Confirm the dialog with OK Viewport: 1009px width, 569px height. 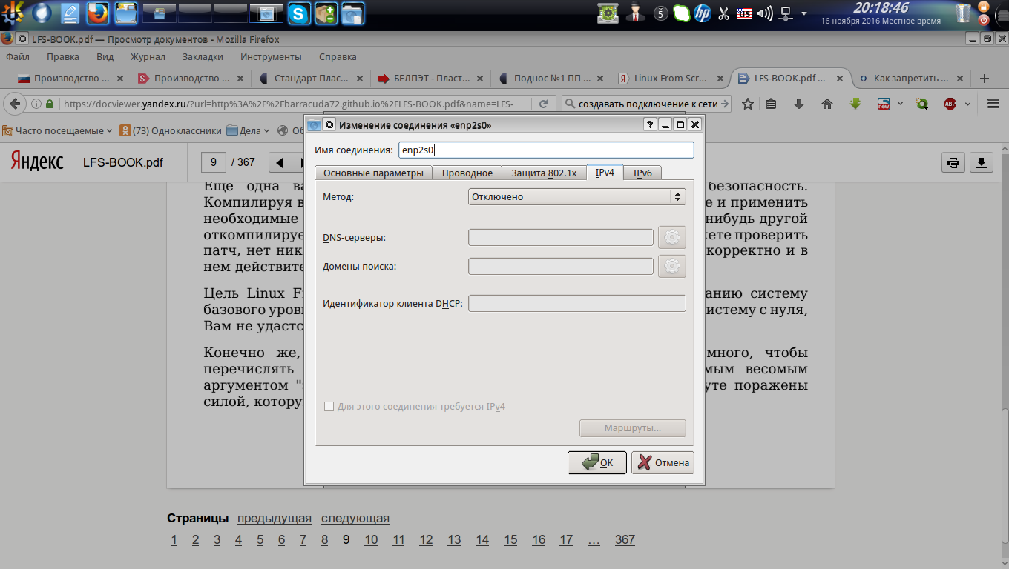click(597, 463)
